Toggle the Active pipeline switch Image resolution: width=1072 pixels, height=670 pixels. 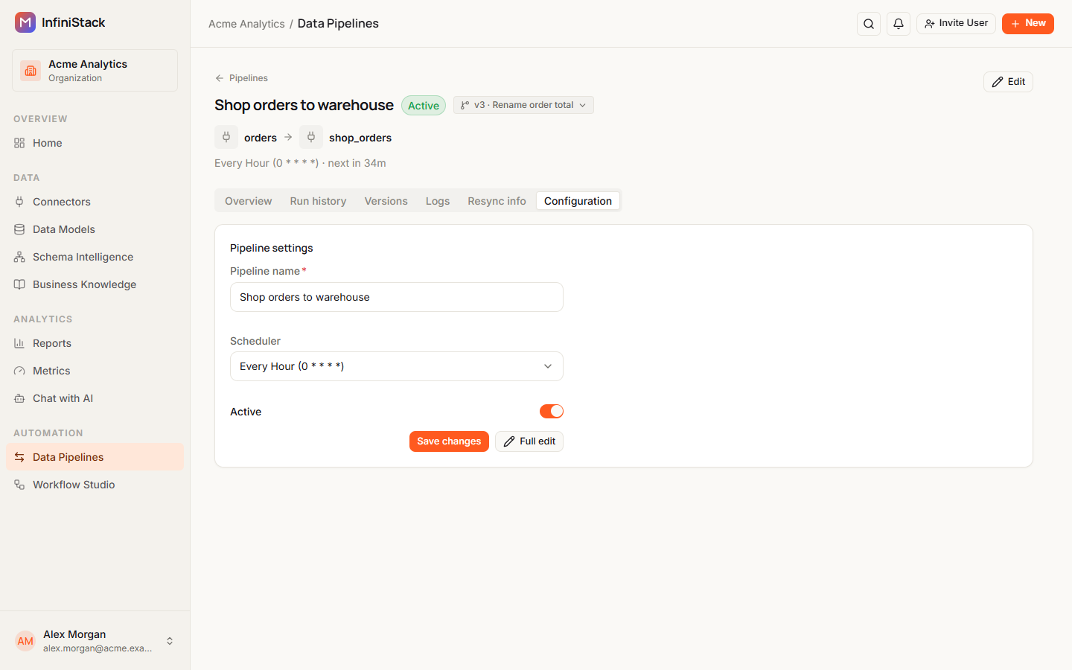pyautogui.click(x=552, y=412)
